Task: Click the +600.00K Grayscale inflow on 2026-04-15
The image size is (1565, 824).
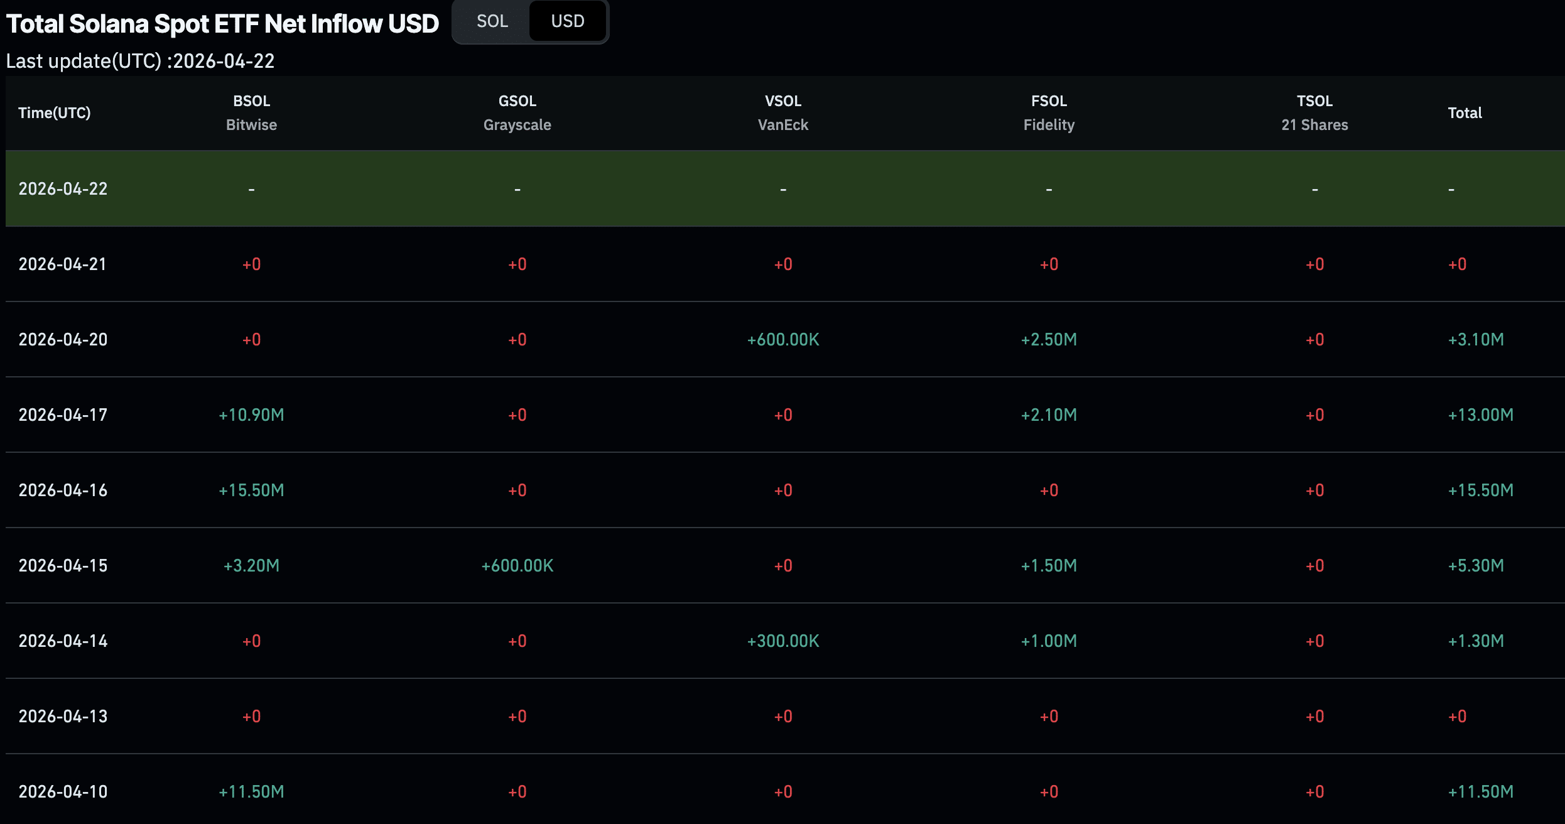Action: [517, 565]
